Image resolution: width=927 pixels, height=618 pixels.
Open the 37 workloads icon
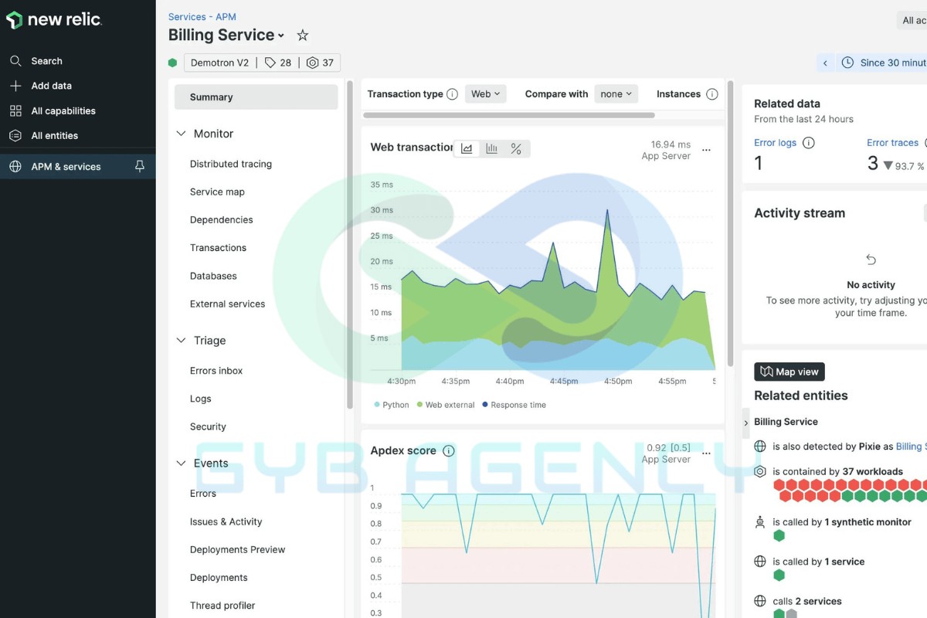[x=312, y=63]
